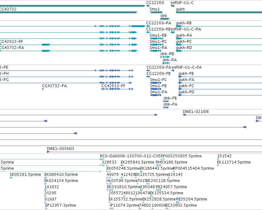Select the gukh-PB protein label
Viewport: 262px width, 210px height.
tap(186, 74)
